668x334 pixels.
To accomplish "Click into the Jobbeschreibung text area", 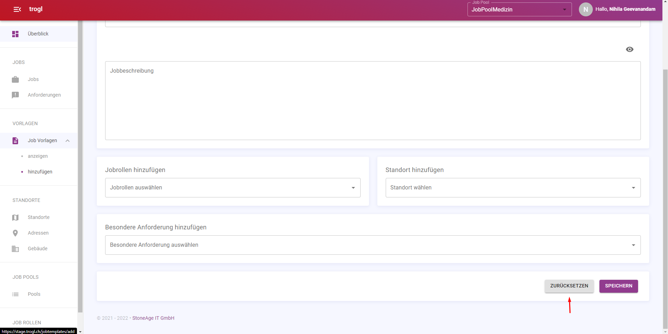I will 373,101.
